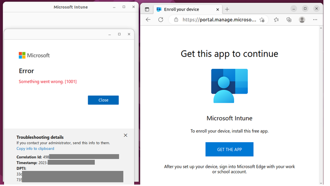Click 'Something went wrong. [1001]' error text
The image size is (330, 186).
click(x=48, y=81)
